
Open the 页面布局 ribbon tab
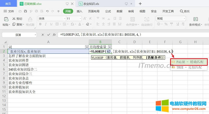(94, 11)
